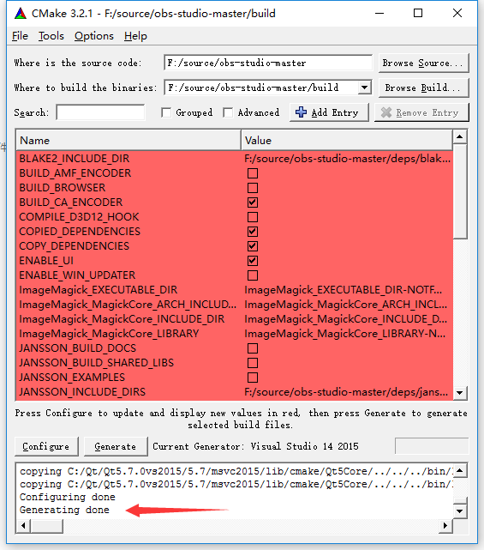Close the CMake window
The height and width of the screenshot is (550, 484).
pyautogui.click(x=457, y=14)
